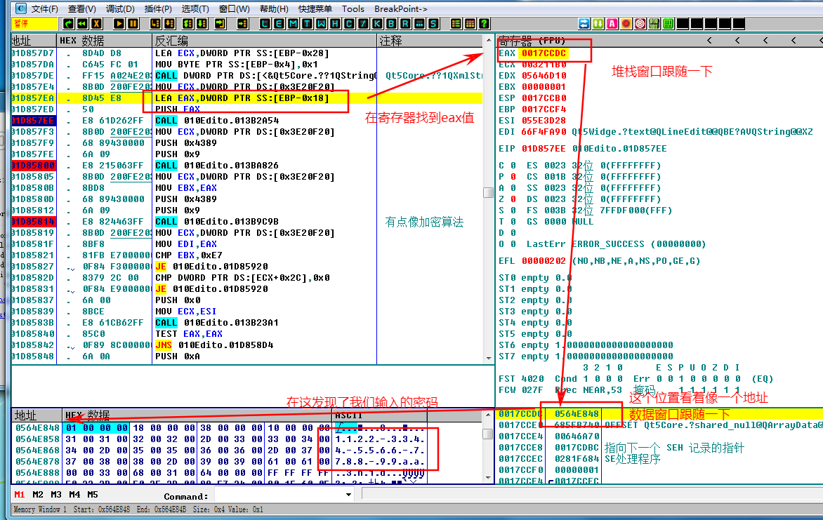The width and height of the screenshot is (823, 520).
Task: Open References window via R icon
Action: (x=405, y=24)
